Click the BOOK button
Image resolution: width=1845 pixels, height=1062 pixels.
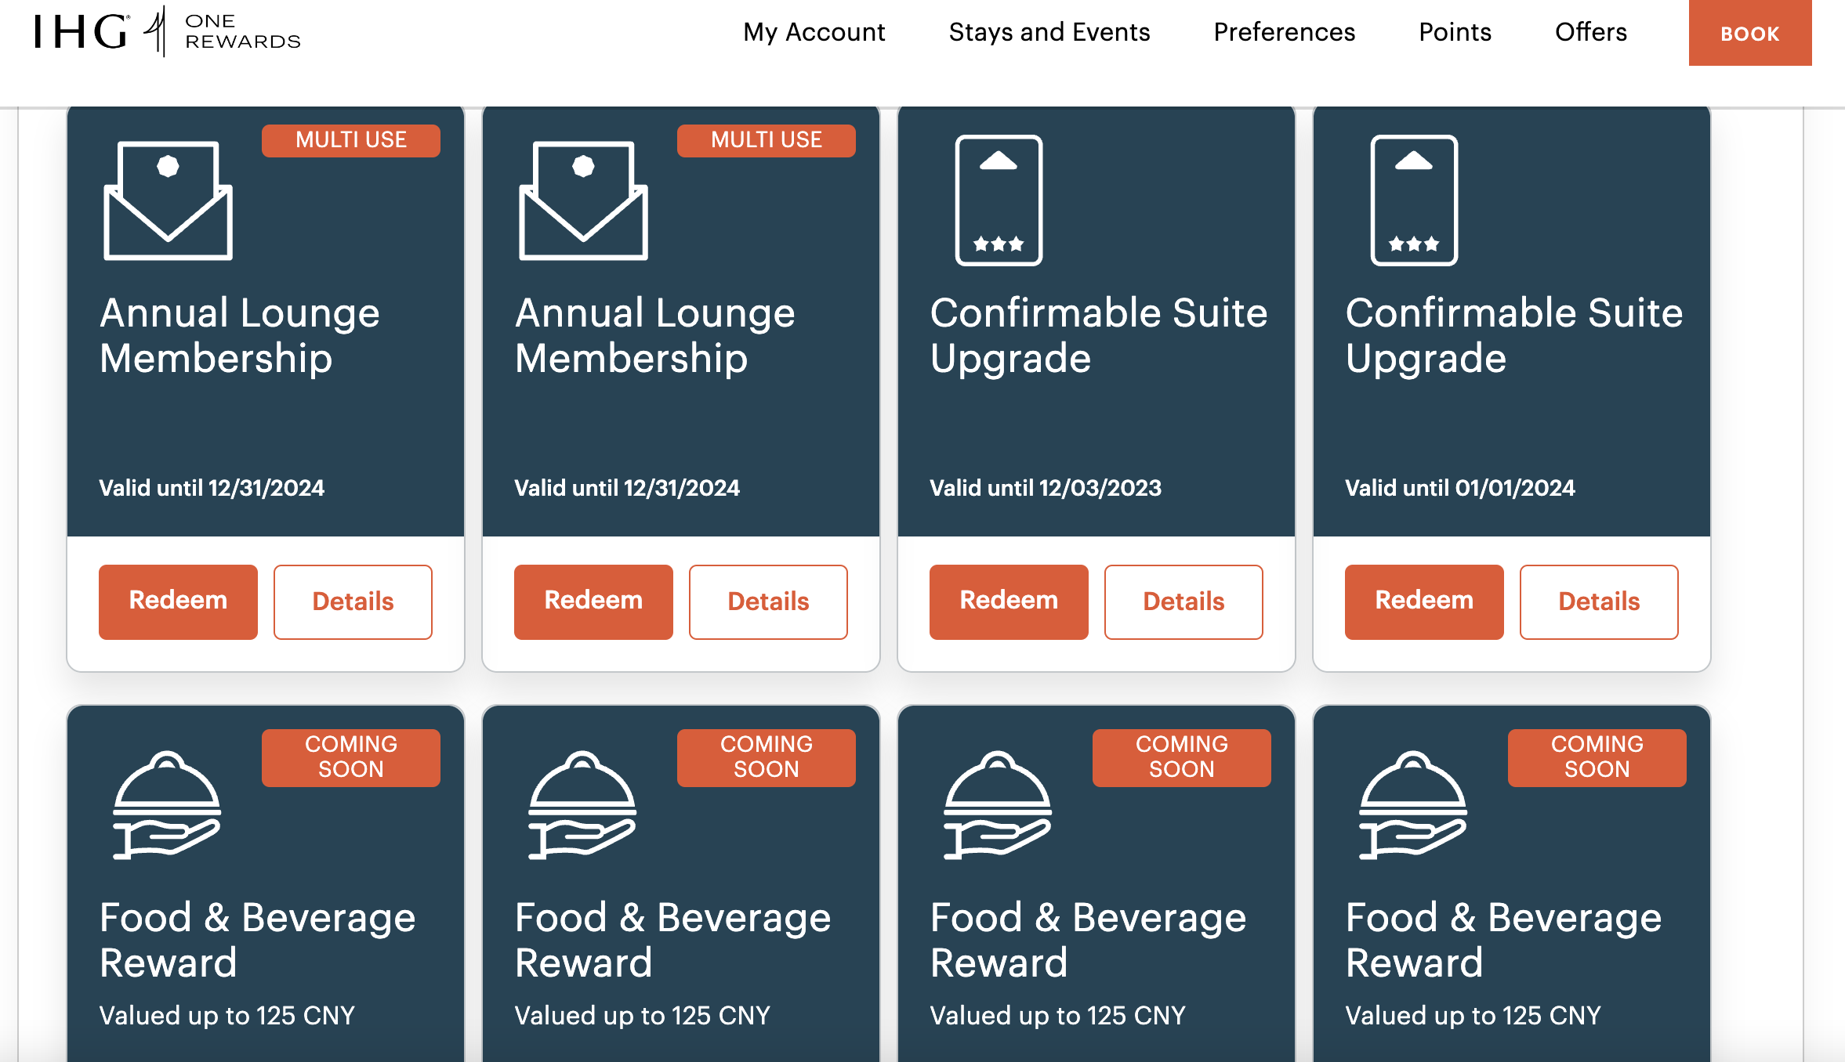(x=1750, y=33)
